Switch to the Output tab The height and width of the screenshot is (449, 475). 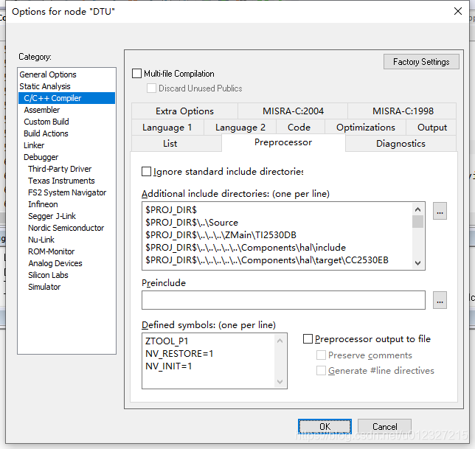(432, 128)
